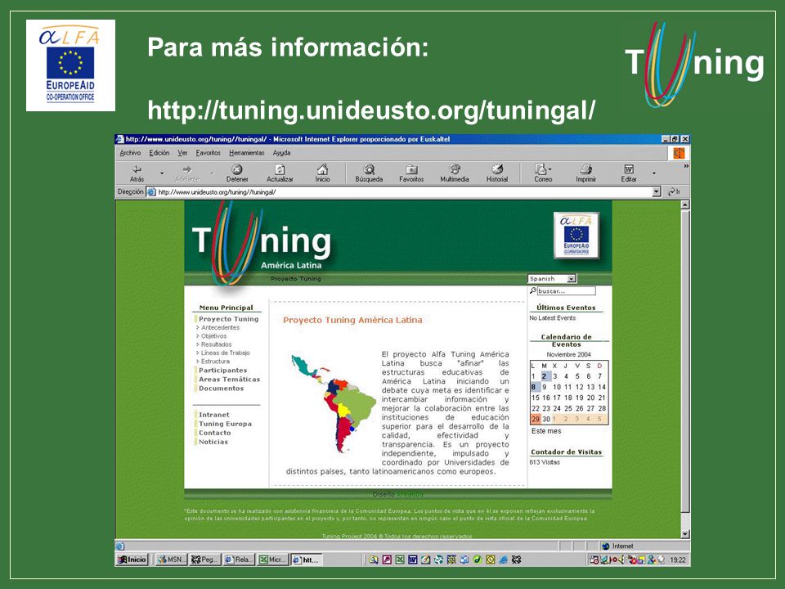Open the Ayuda menu

281,153
